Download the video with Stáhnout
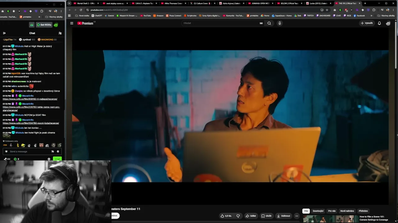Screen dimensions: 398x223 click(x=283, y=216)
